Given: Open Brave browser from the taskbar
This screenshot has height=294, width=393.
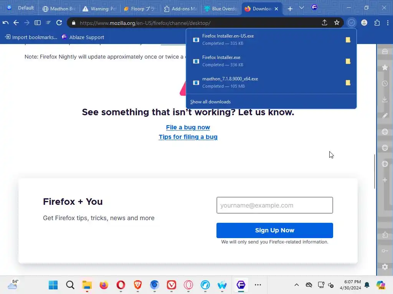Looking at the screenshot, I should click(138, 285).
